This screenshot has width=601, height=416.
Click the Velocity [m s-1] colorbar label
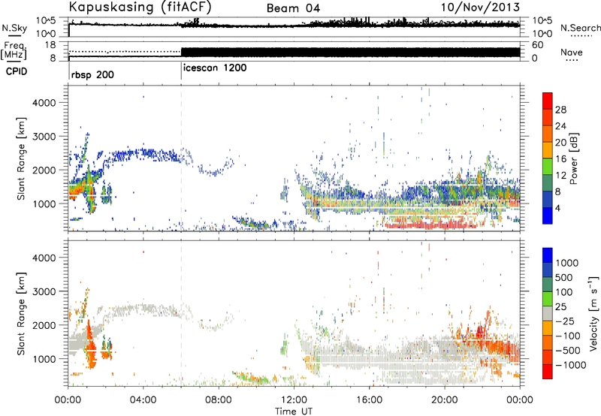point(594,313)
